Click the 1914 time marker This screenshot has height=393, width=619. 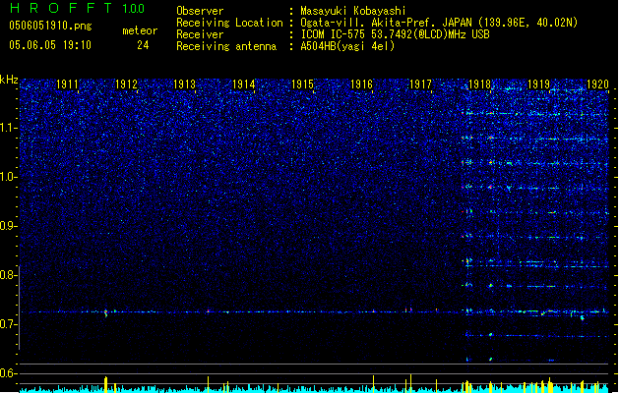(244, 84)
